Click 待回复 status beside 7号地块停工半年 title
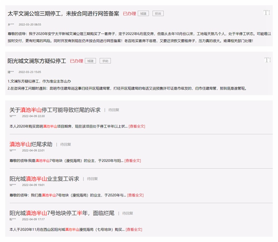The height and width of the screenshot is (242, 278). (x=128, y=213)
